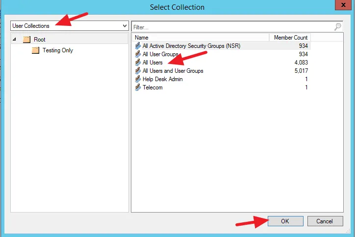Viewport: 355px width, 237px height.
Task: Select the Help Desk Admin collection
Action: coord(162,79)
